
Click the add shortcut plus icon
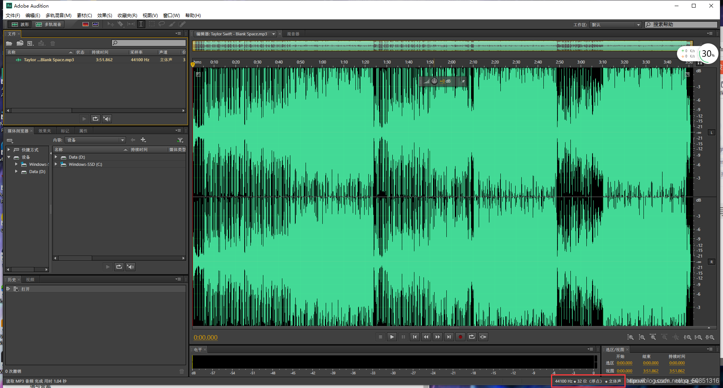coord(143,140)
